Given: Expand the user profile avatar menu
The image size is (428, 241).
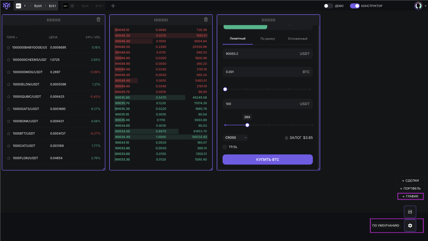Looking at the screenshot, I should 420,6.
